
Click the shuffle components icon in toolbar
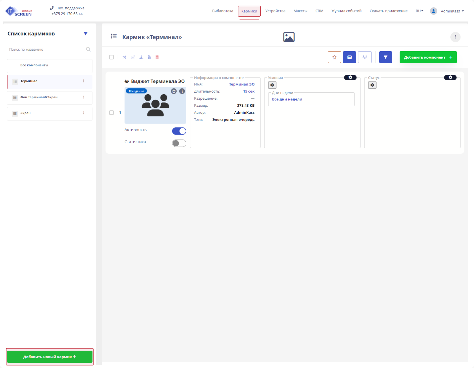coord(124,57)
